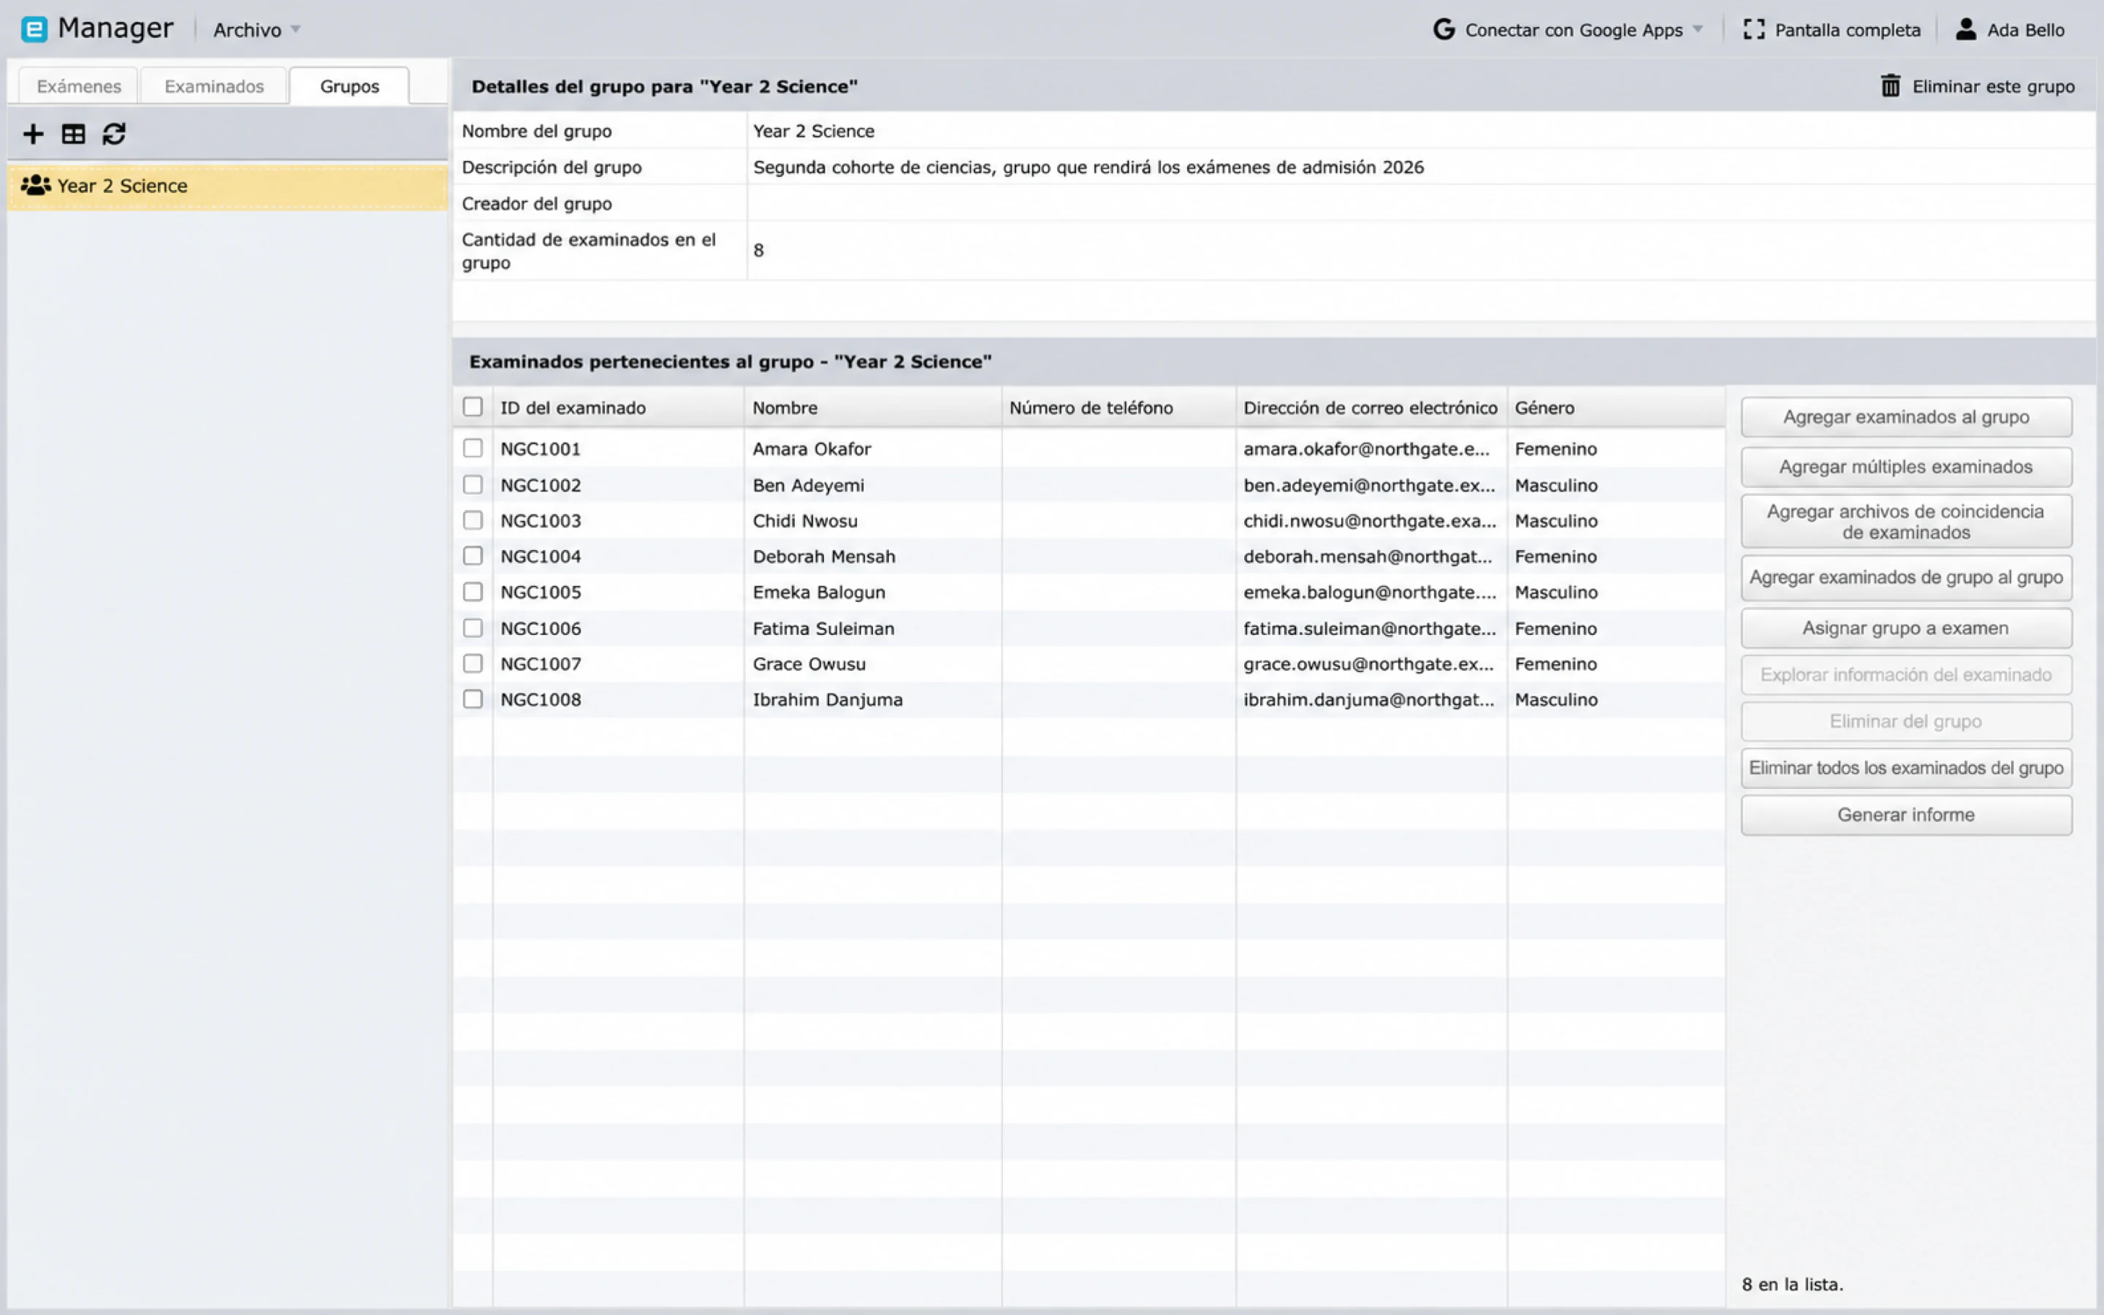Check the box for NGC1001 Amara Okafor
This screenshot has height=1315, width=2104.
coord(472,449)
